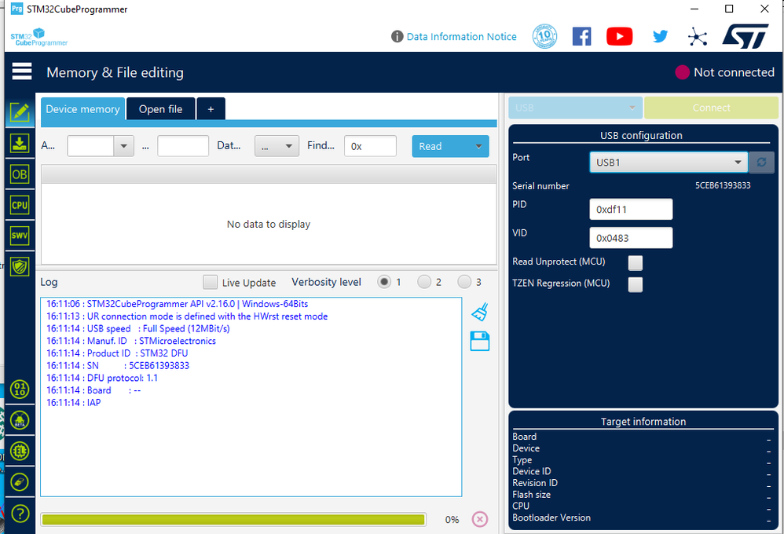Viewport: 784px width, 534px height.
Task: Select verbosity level 3
Action: tap(464, 282)
